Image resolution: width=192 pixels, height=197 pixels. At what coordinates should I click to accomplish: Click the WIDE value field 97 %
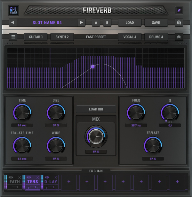[x=56, y=159]
